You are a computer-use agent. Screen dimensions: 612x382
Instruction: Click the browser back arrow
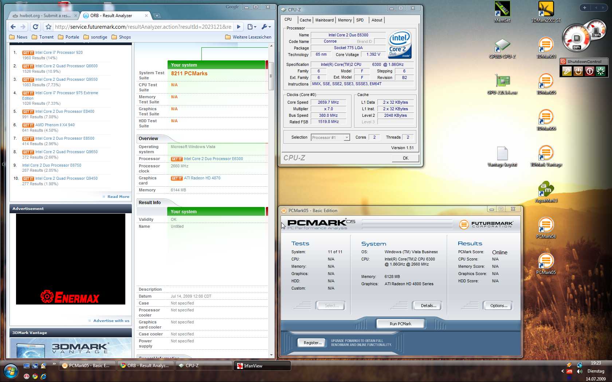[x=13, y=27]
